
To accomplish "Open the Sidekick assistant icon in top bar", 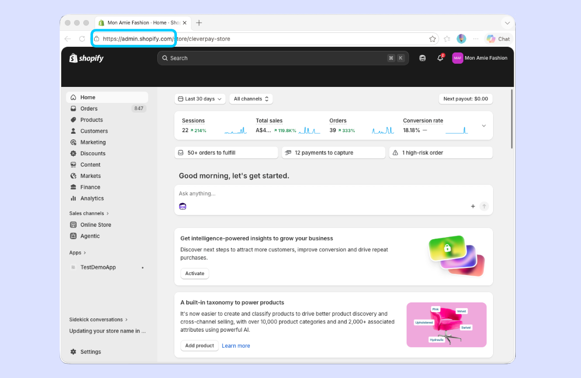I will point(423,58).
